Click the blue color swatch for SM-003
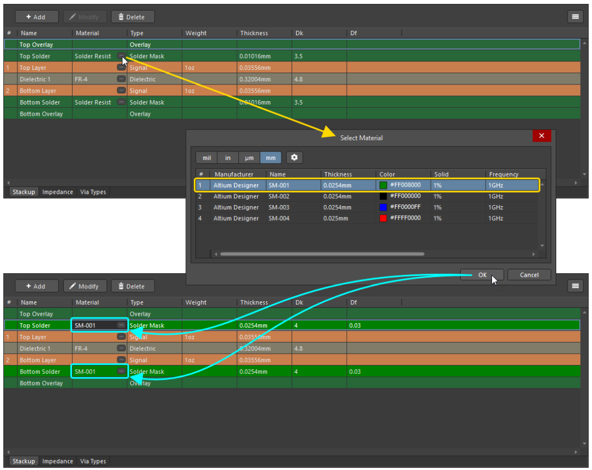This screenshot has height=470, width=592. (383, 207)
